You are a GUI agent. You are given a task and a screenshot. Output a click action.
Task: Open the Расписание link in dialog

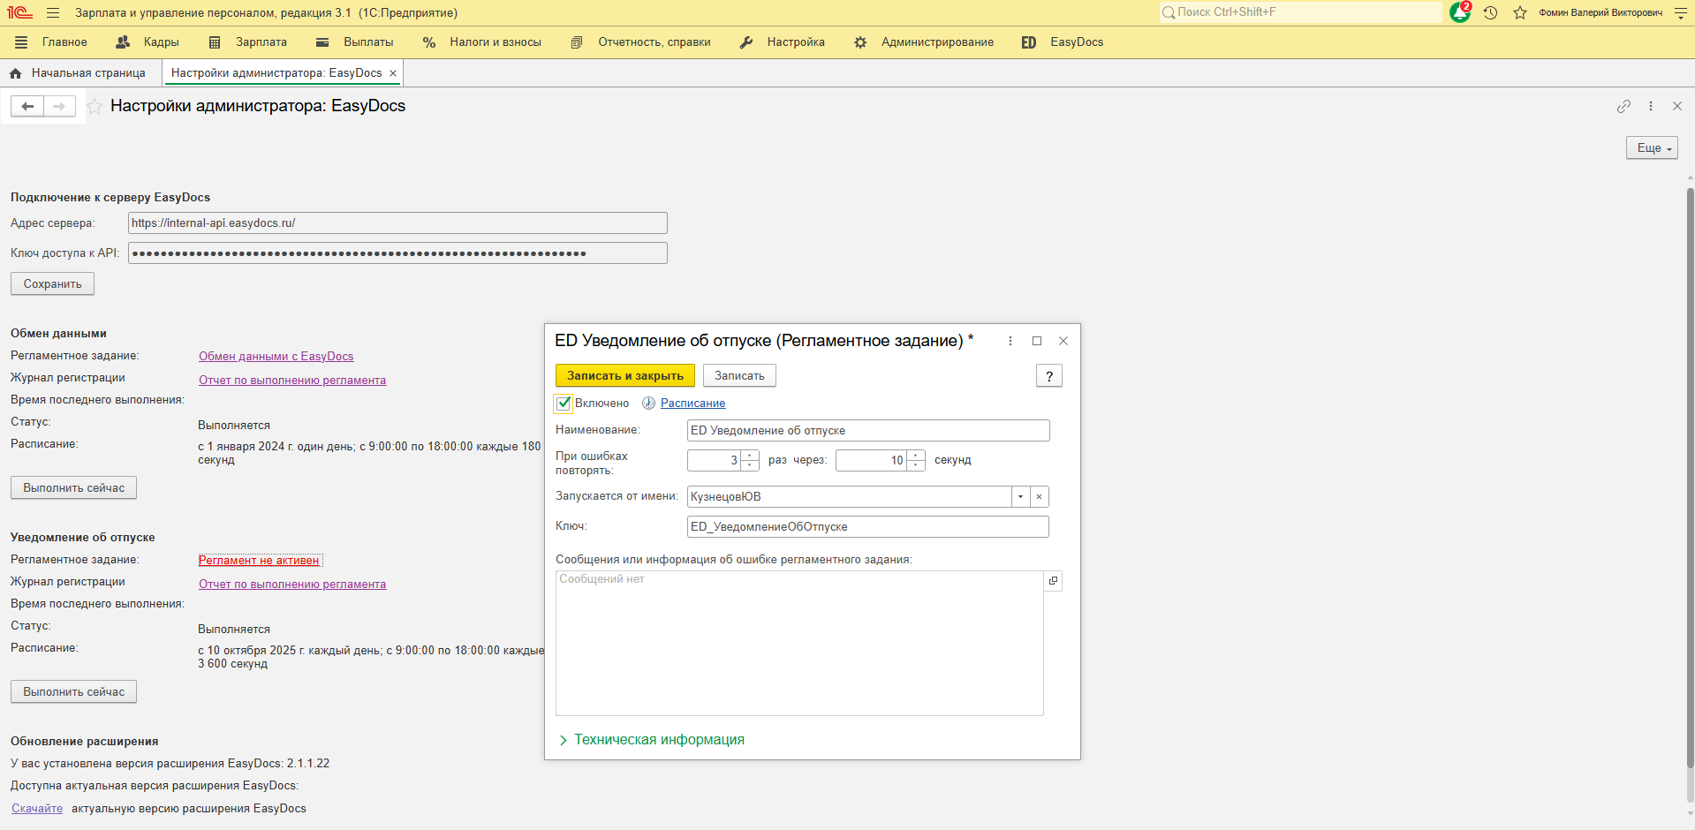692,404
